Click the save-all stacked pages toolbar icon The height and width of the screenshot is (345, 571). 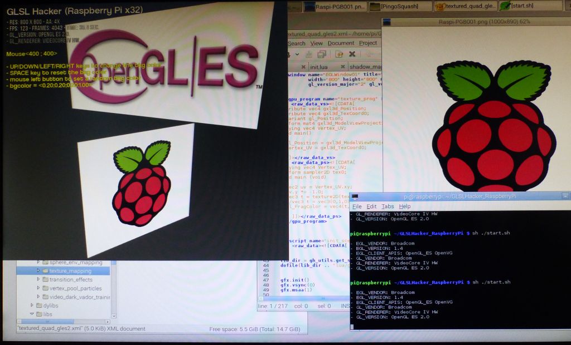pyautogui.click(x=322, y=54)
